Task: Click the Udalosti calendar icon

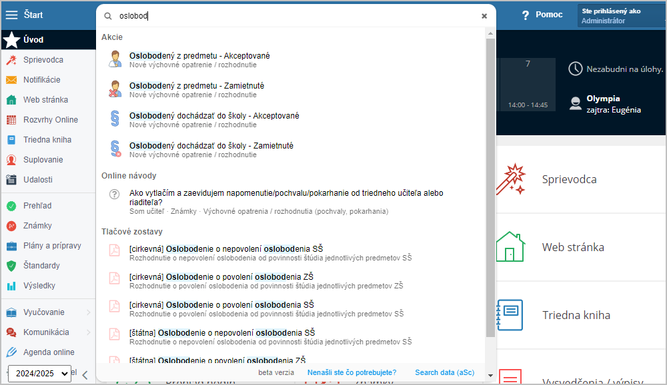Action: (11, 180)
